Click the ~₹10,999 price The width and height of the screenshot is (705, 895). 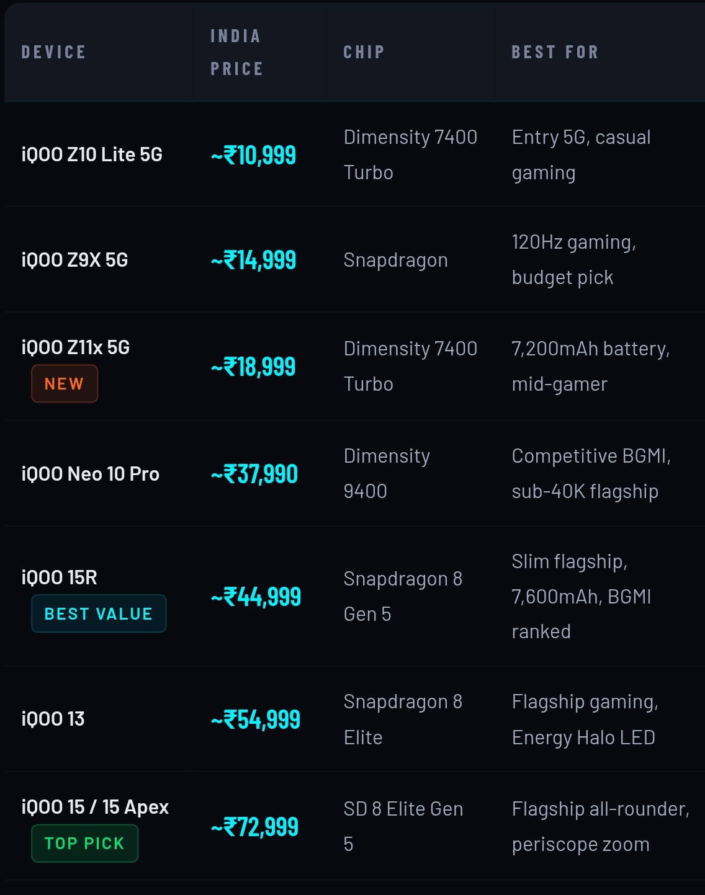point(254,155)
